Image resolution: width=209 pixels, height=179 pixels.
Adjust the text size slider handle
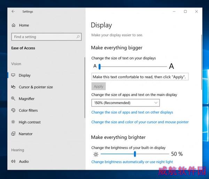click(x=99, y=67)
